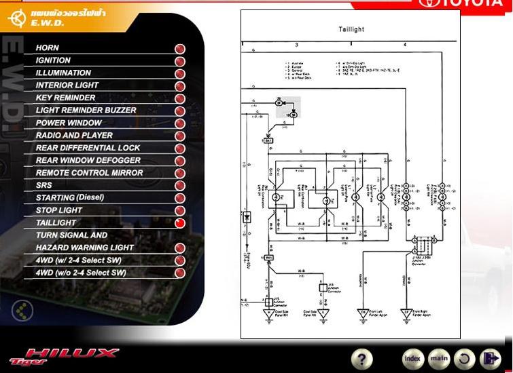The height and width of the screenshot is (373, 513).
Task: Click the previous page arrow in sidebar
Action: pos(22,311)
